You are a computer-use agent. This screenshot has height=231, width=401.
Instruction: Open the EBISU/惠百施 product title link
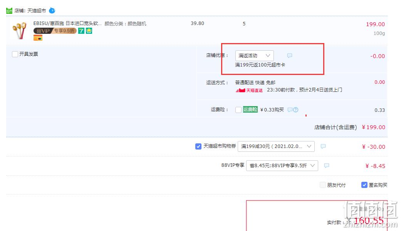point(67,23)
